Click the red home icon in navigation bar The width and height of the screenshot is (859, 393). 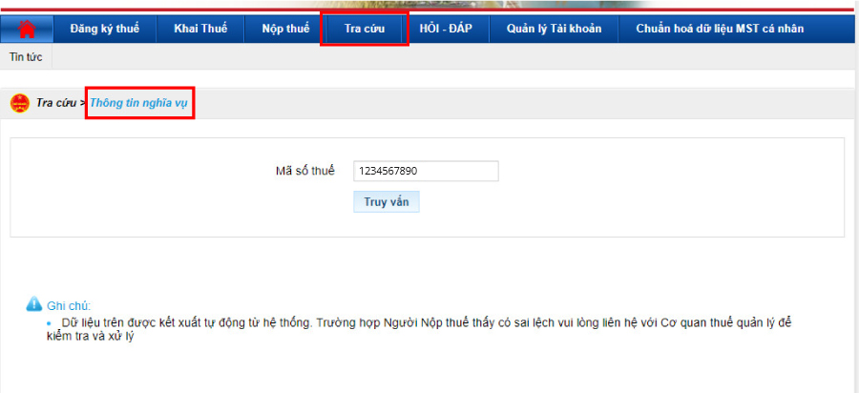[x=27, y=29]
